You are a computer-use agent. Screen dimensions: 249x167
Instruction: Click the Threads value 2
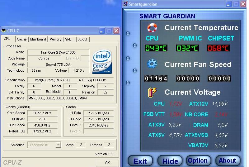pos(109,145)
